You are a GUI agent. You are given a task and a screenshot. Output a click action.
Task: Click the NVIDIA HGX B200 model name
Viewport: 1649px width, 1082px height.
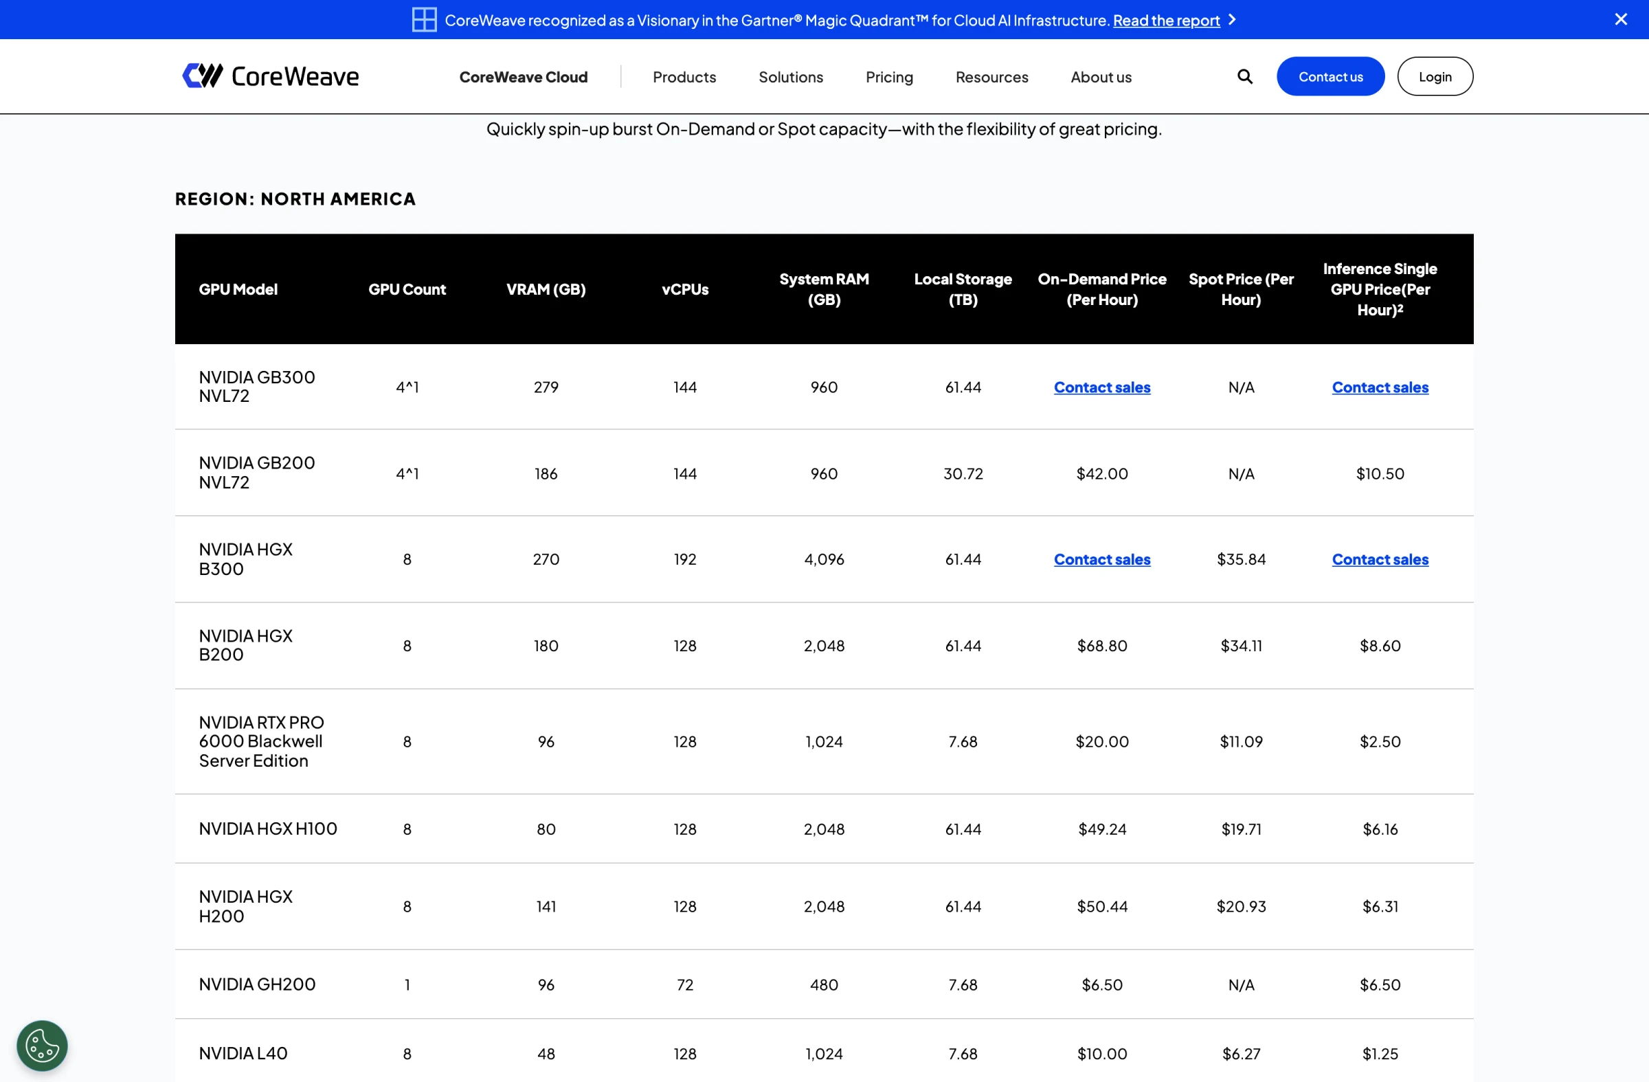point(245,645)
